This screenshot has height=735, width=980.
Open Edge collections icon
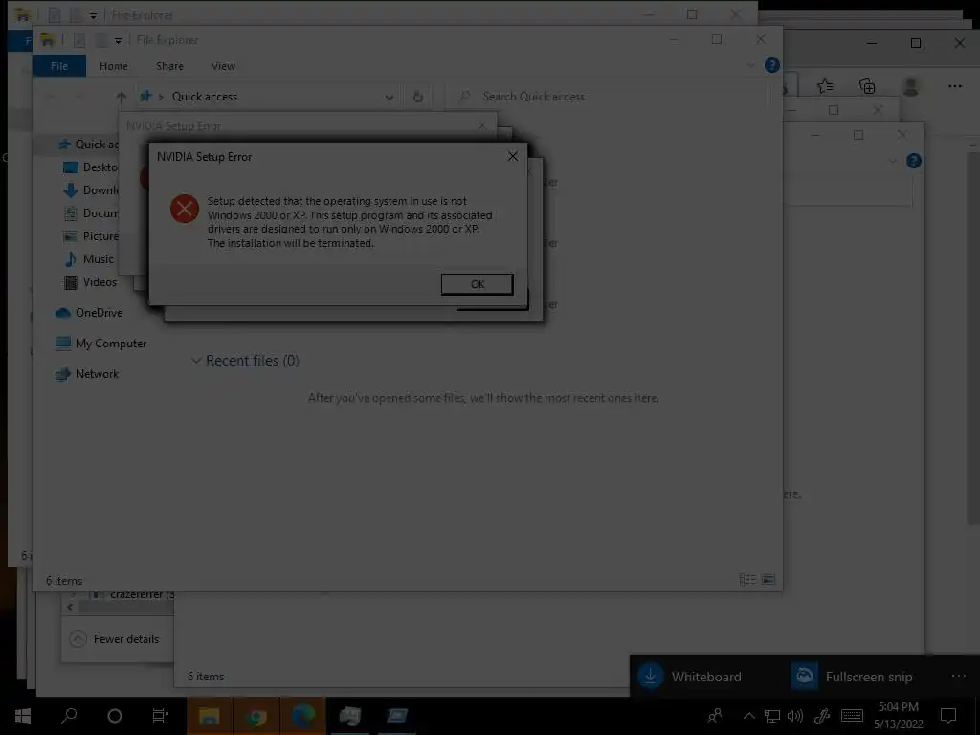(x=867, y=86)
